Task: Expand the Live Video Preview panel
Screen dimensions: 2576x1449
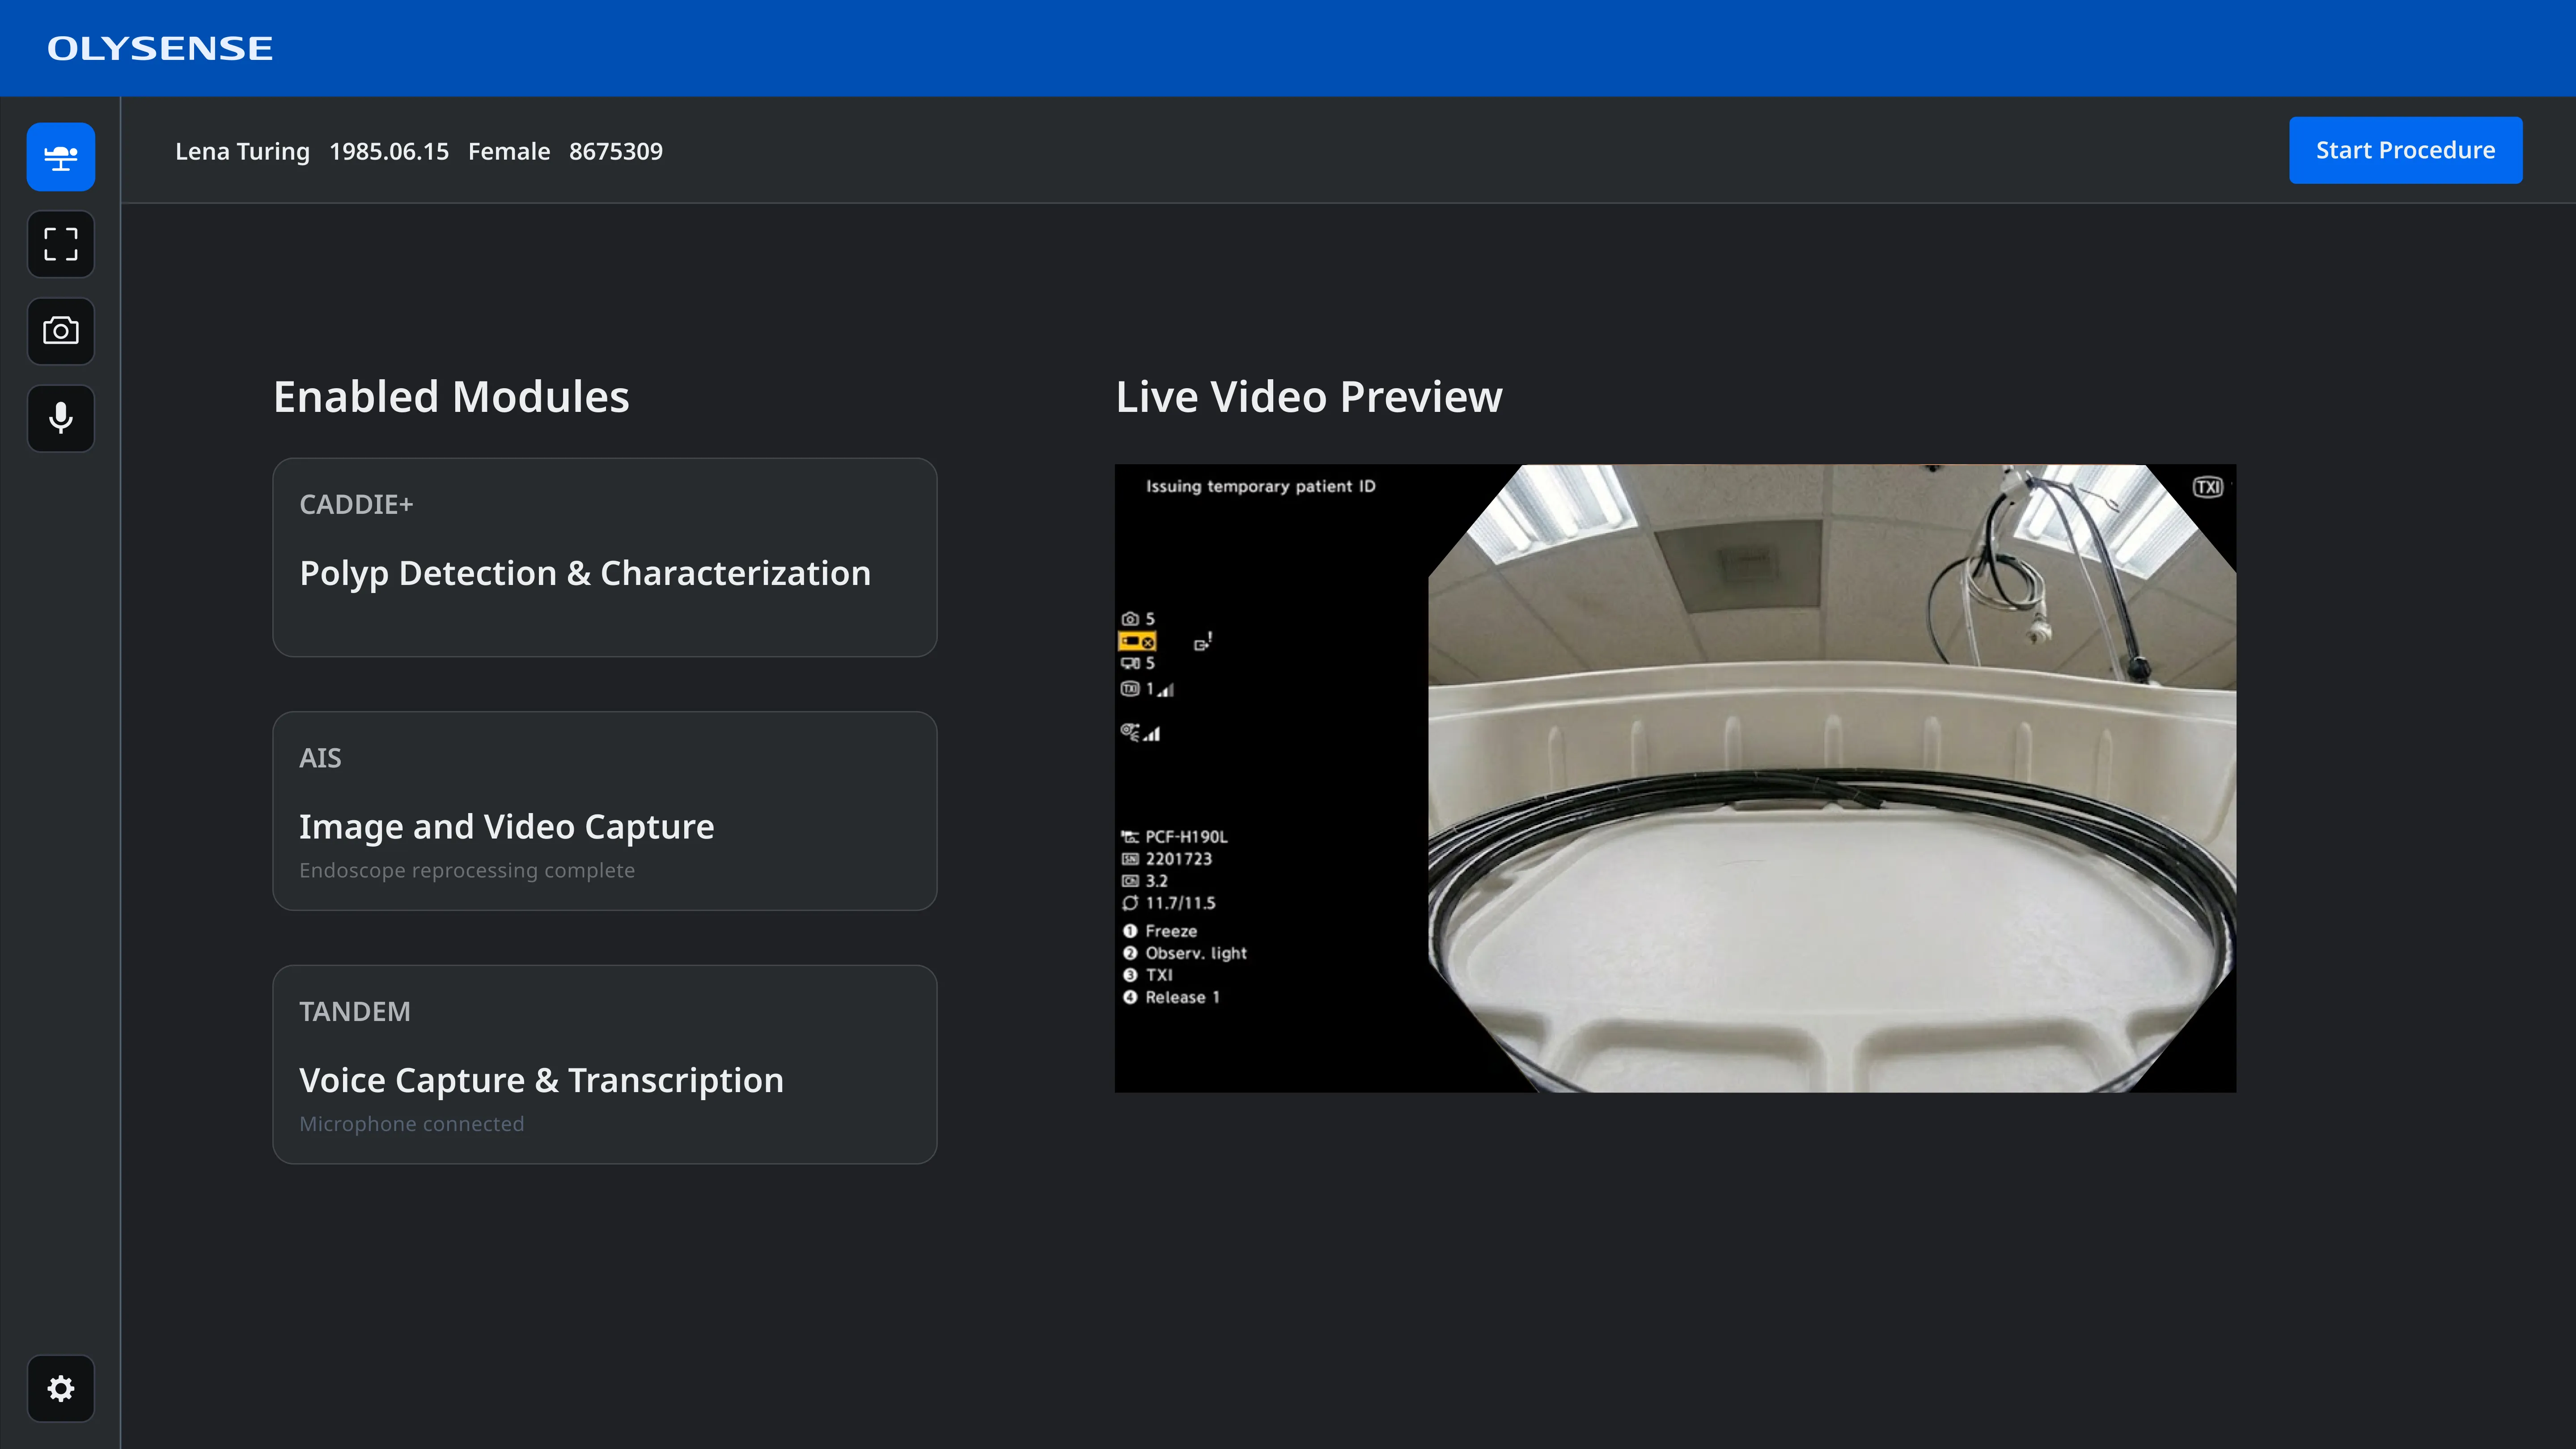Action: pos(1309,396)
